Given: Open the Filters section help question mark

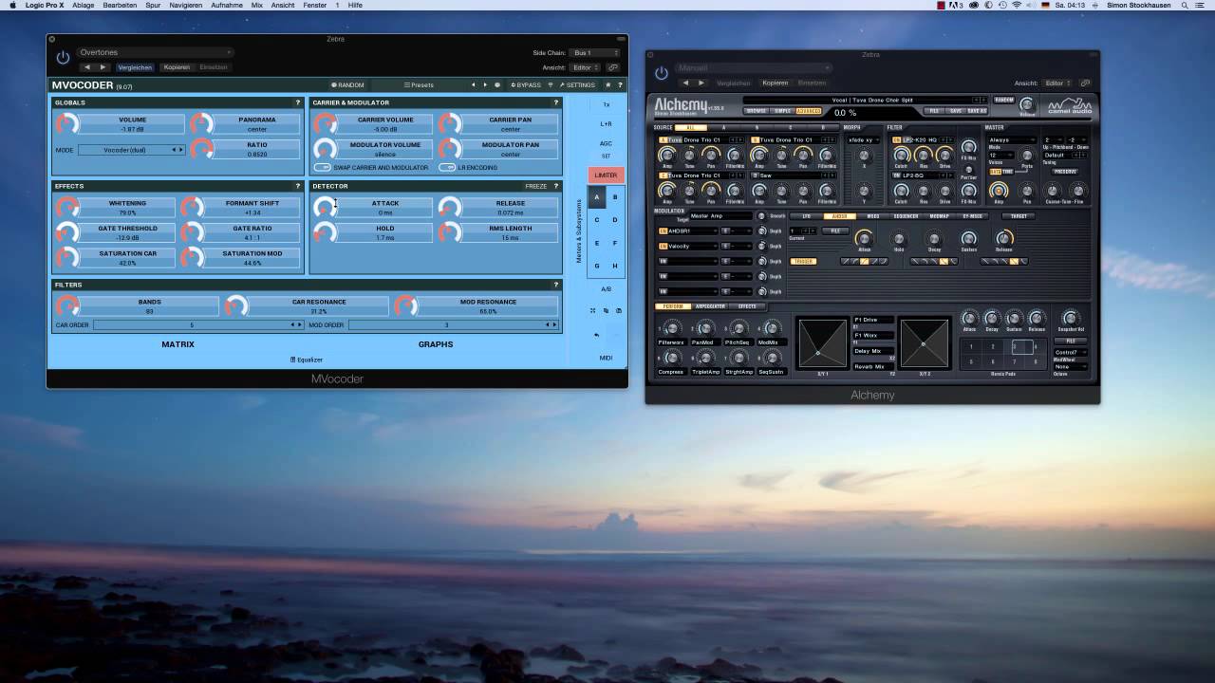Looking at the screenshot, I should pyautogui.click(x=556, y=285).
